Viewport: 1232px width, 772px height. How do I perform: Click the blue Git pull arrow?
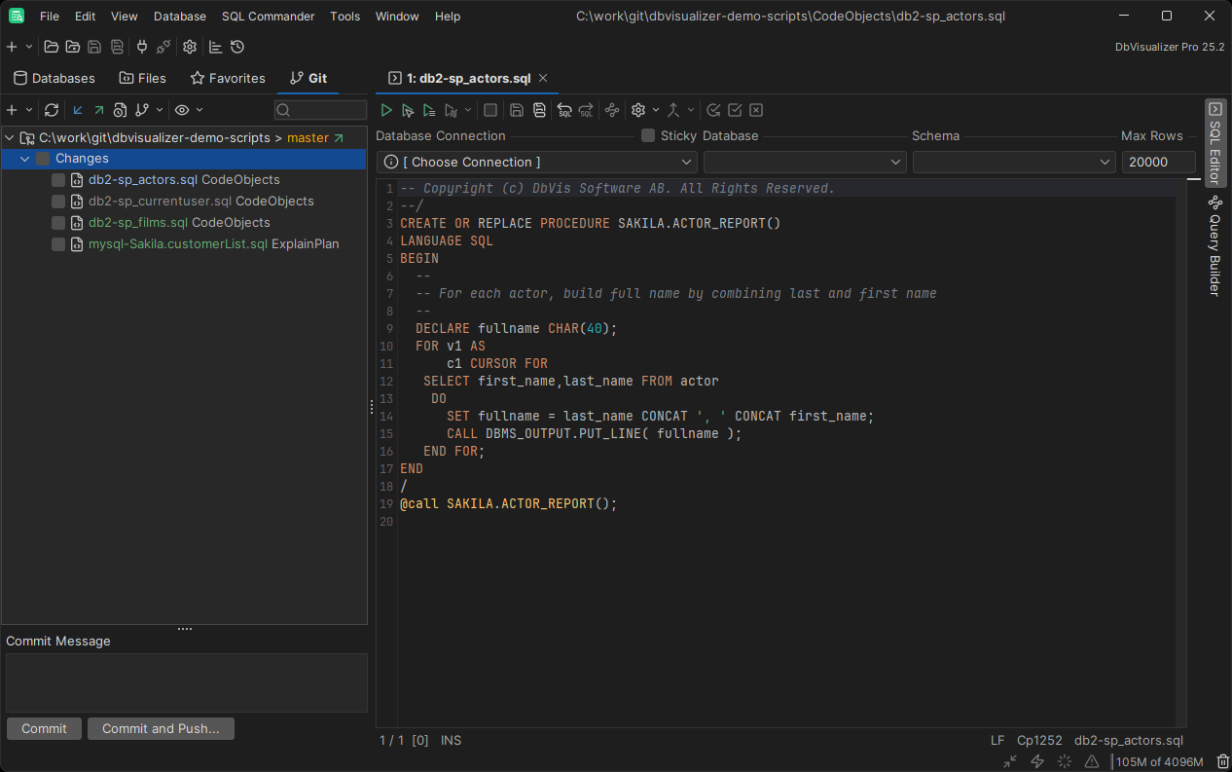click(x=78, y=110)
